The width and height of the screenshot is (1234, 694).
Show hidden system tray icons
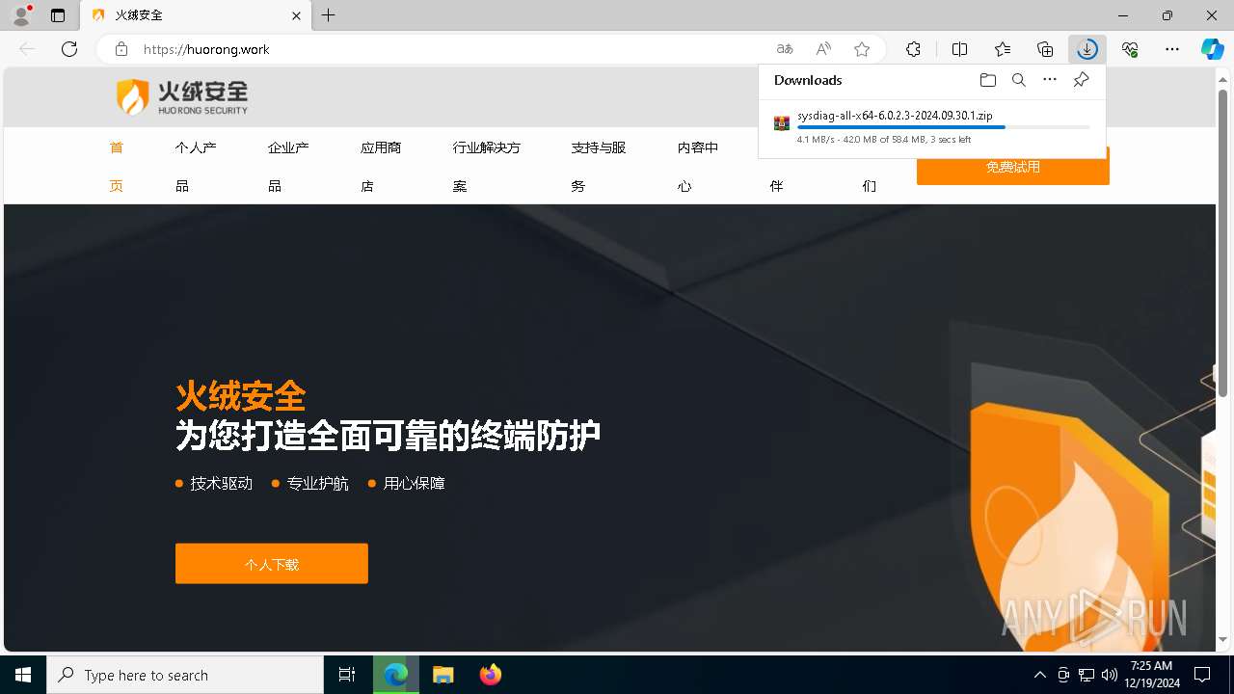coord(1039,675)
